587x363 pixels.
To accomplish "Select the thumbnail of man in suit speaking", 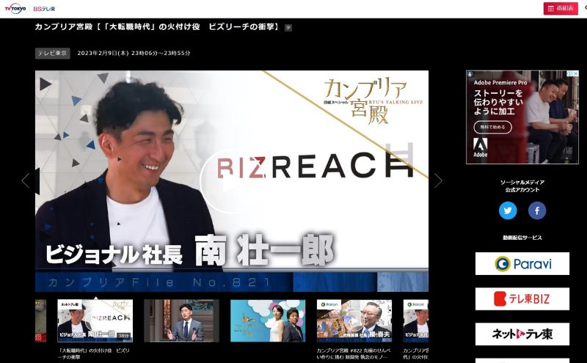I will click(x=181, y=320).
